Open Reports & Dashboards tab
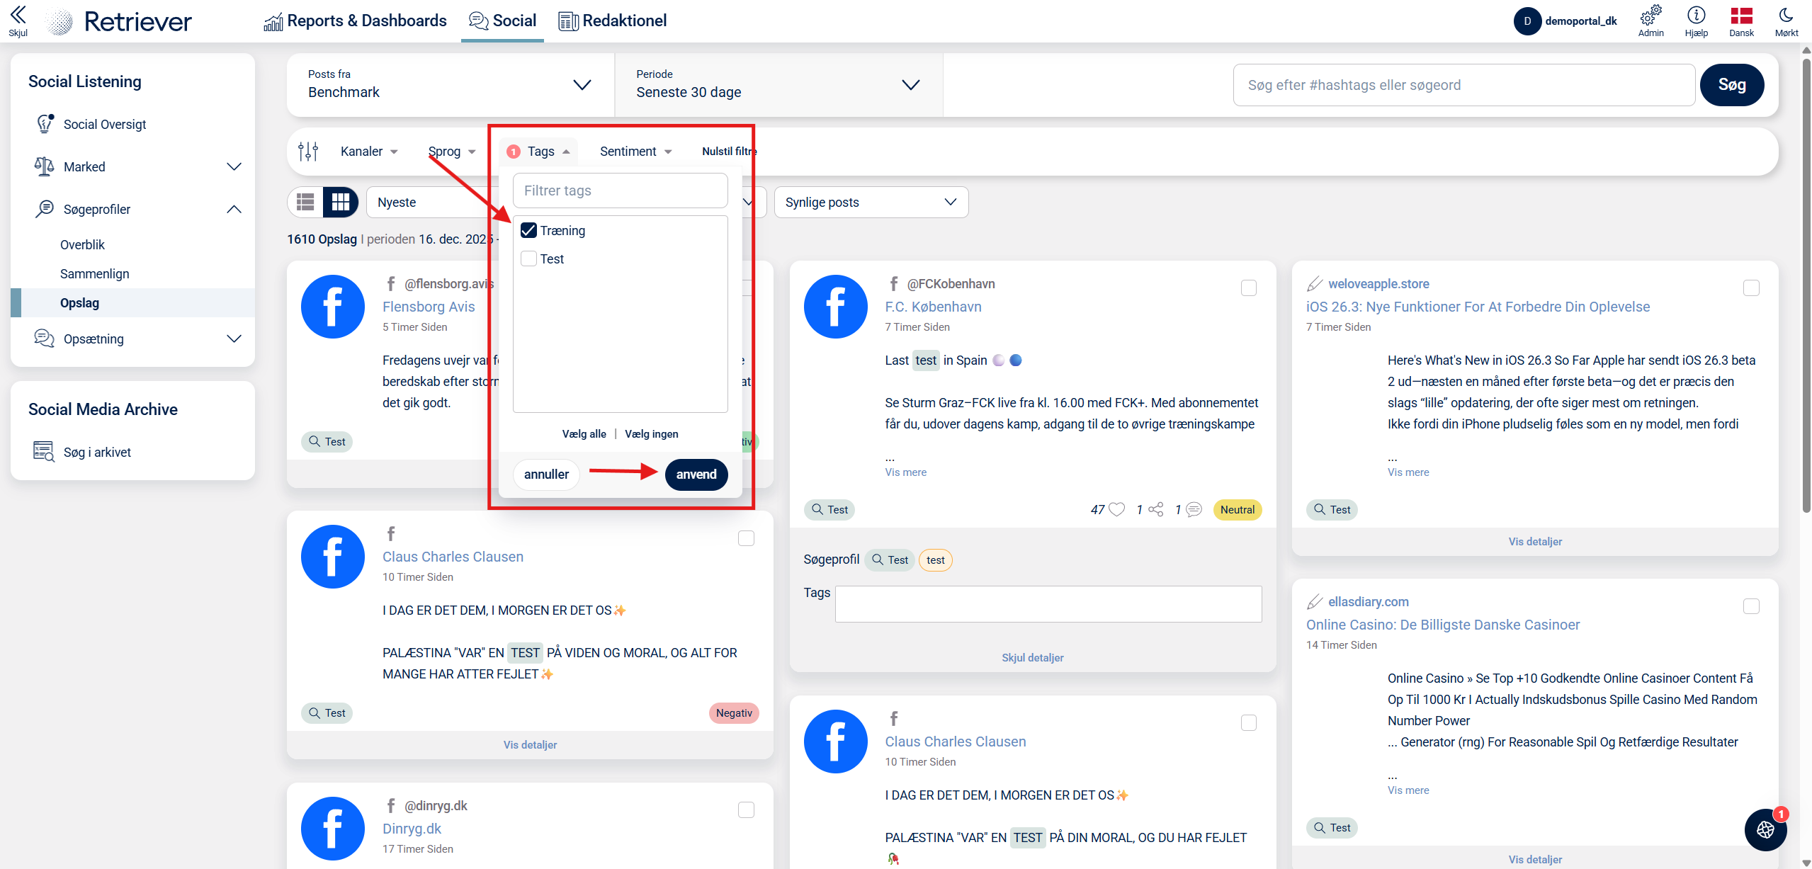Viewport: 1812px width, 869px height. (355, 21)
